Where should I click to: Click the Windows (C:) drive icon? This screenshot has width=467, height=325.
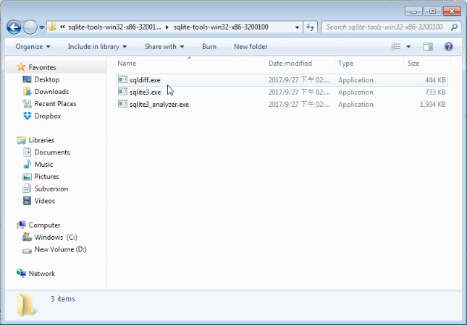point(27,237)
